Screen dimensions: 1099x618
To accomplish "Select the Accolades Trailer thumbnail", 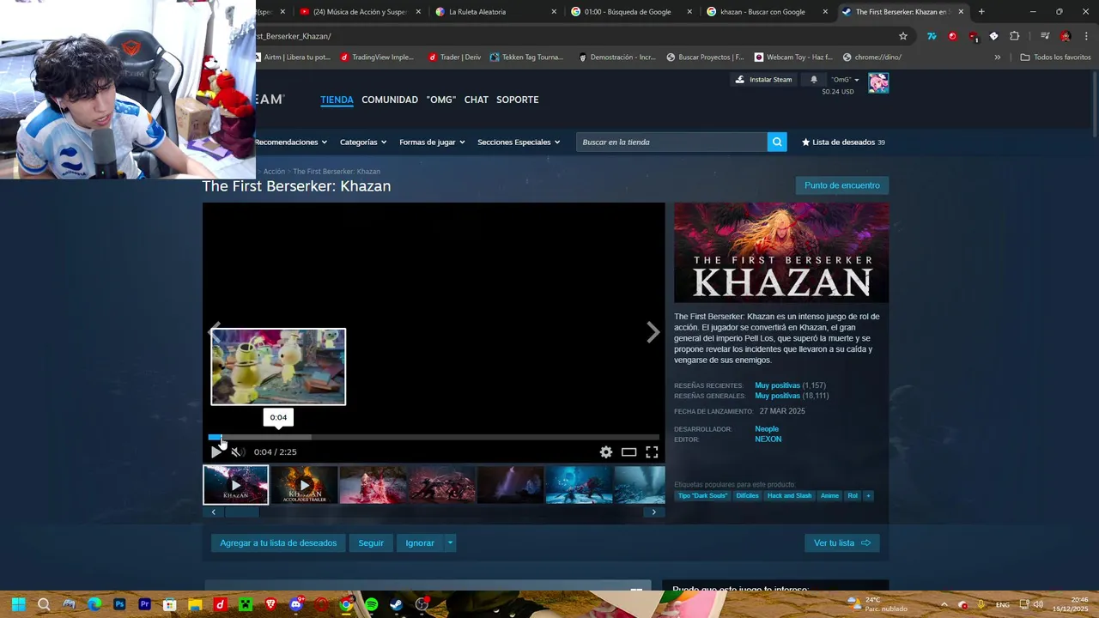I will click(x=304, y=485).
